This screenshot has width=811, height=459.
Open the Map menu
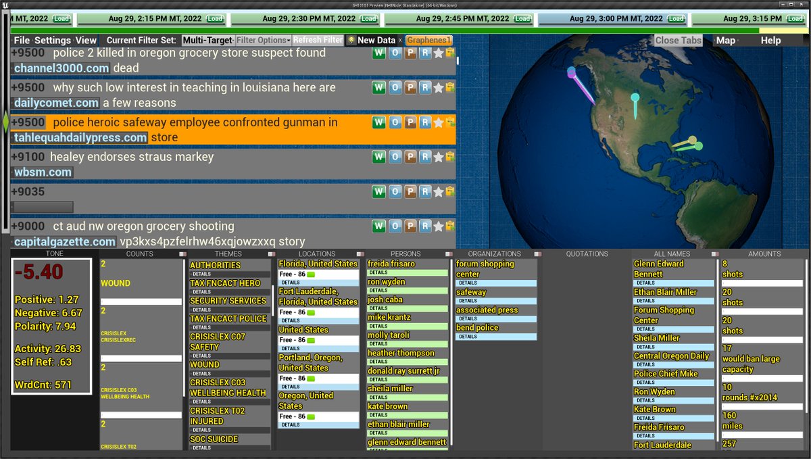tap(726, 41)
